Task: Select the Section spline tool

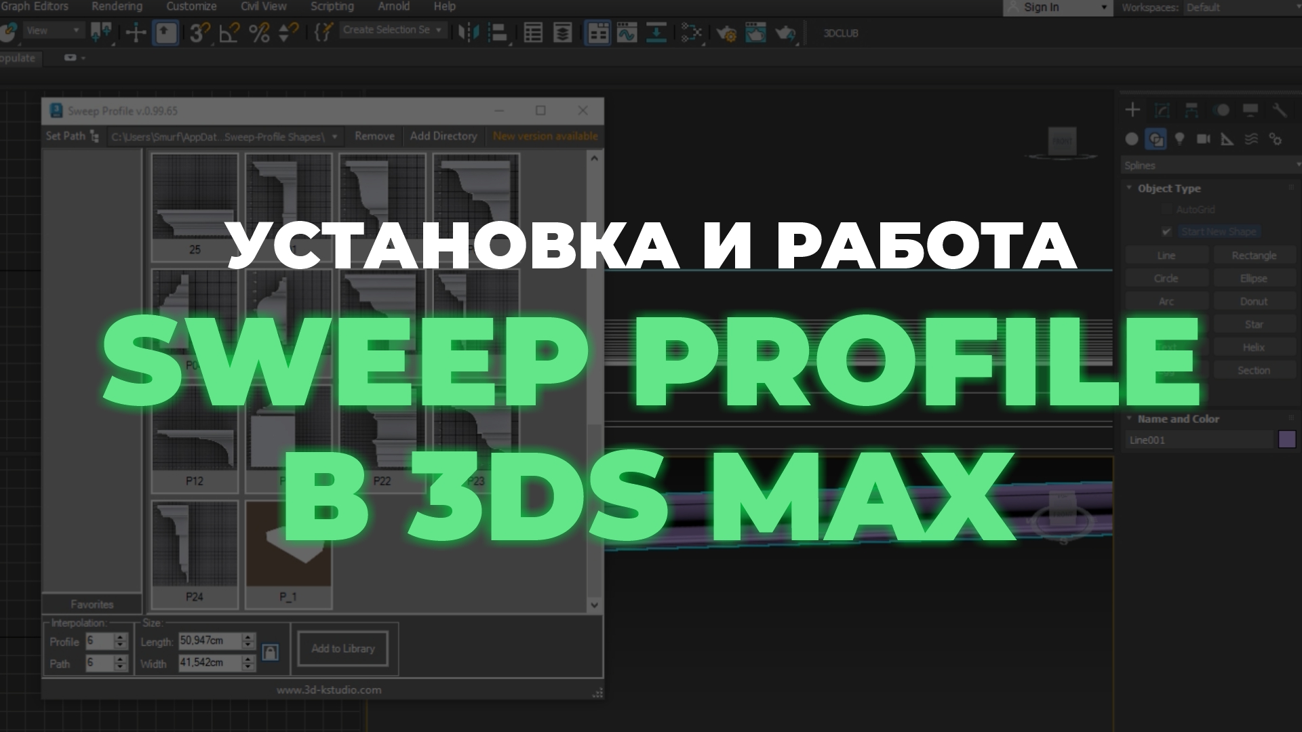Action: click(x=1254, y=370)
